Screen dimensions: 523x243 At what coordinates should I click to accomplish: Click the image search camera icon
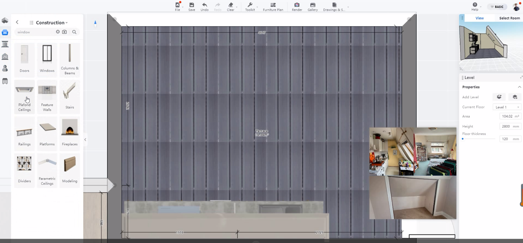pyautogui.click(x=64, y=32)
